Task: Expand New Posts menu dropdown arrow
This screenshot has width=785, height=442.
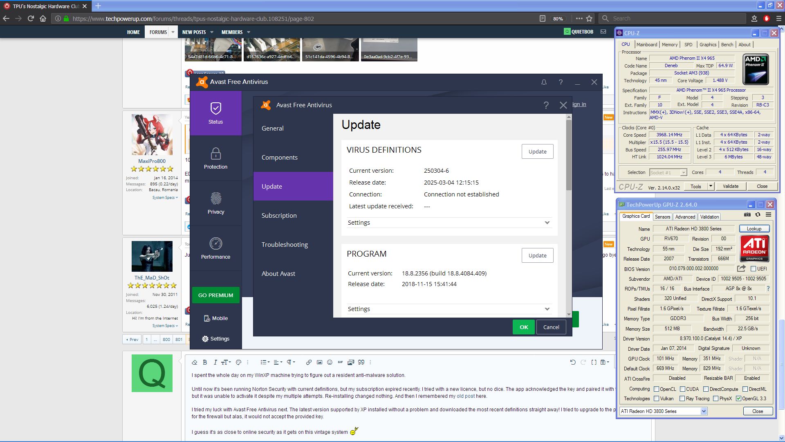Action: click(x=212, y=32)
